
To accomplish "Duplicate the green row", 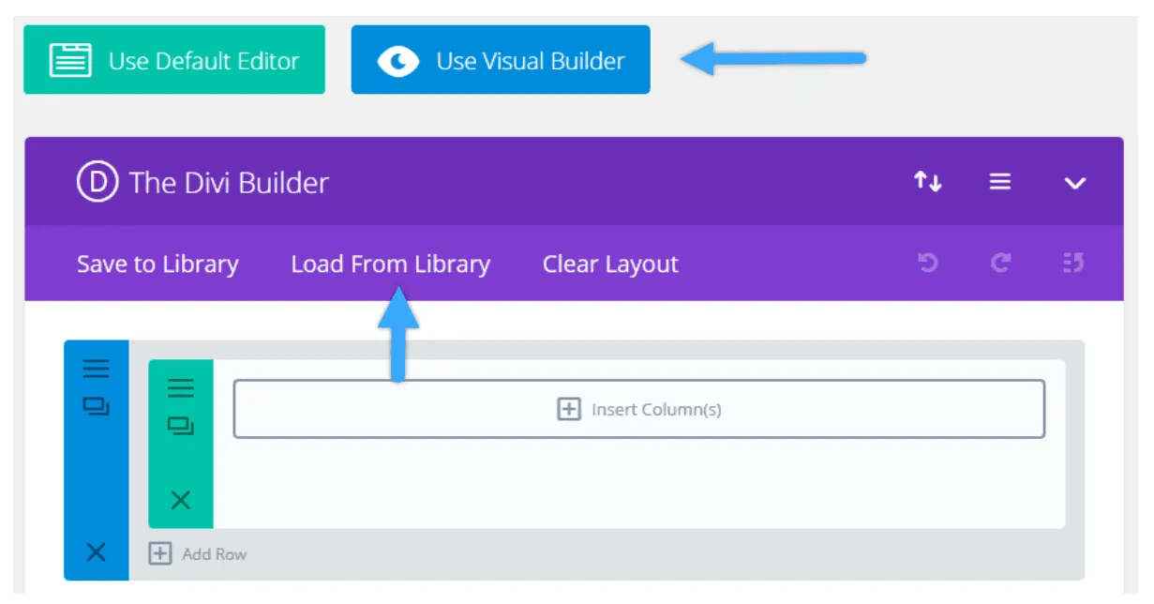I will [x=180, y=427].
